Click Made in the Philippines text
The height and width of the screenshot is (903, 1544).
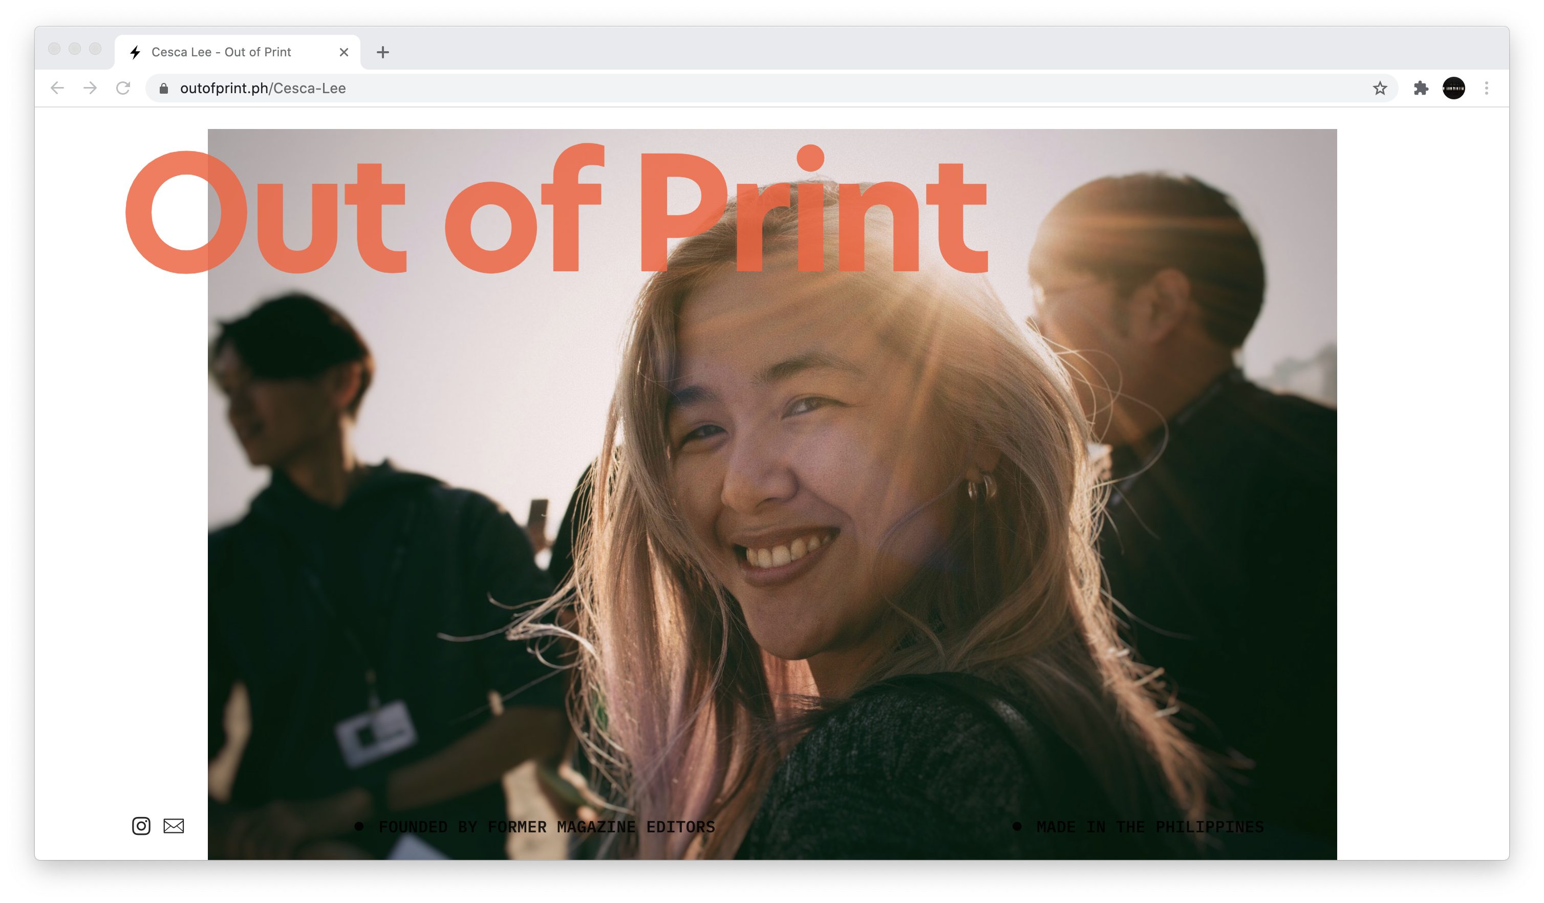(1149, 826)
